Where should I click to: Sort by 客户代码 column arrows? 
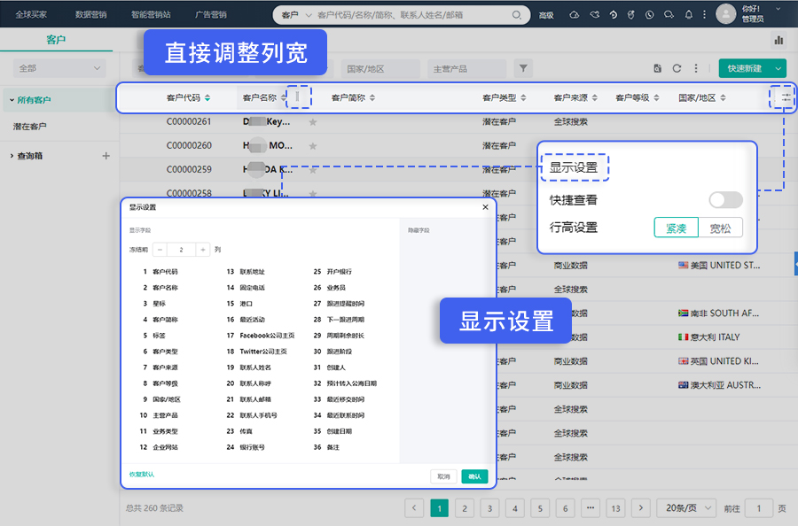[x=207, y=97]
